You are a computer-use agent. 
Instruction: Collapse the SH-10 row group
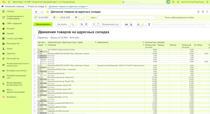(35, 50)
